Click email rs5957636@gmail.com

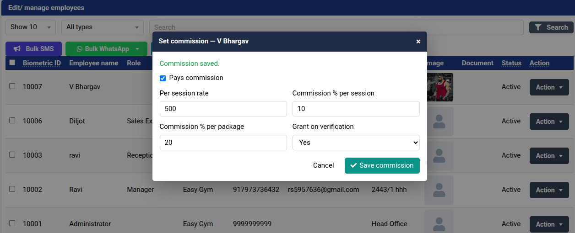point(323,190)
